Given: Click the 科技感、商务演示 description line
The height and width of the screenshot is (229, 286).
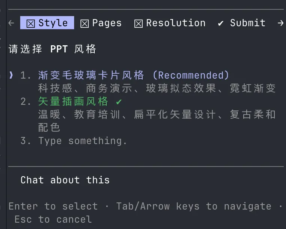Looking at the screenshot, I should pyautogui.click(x=156, y=88).
